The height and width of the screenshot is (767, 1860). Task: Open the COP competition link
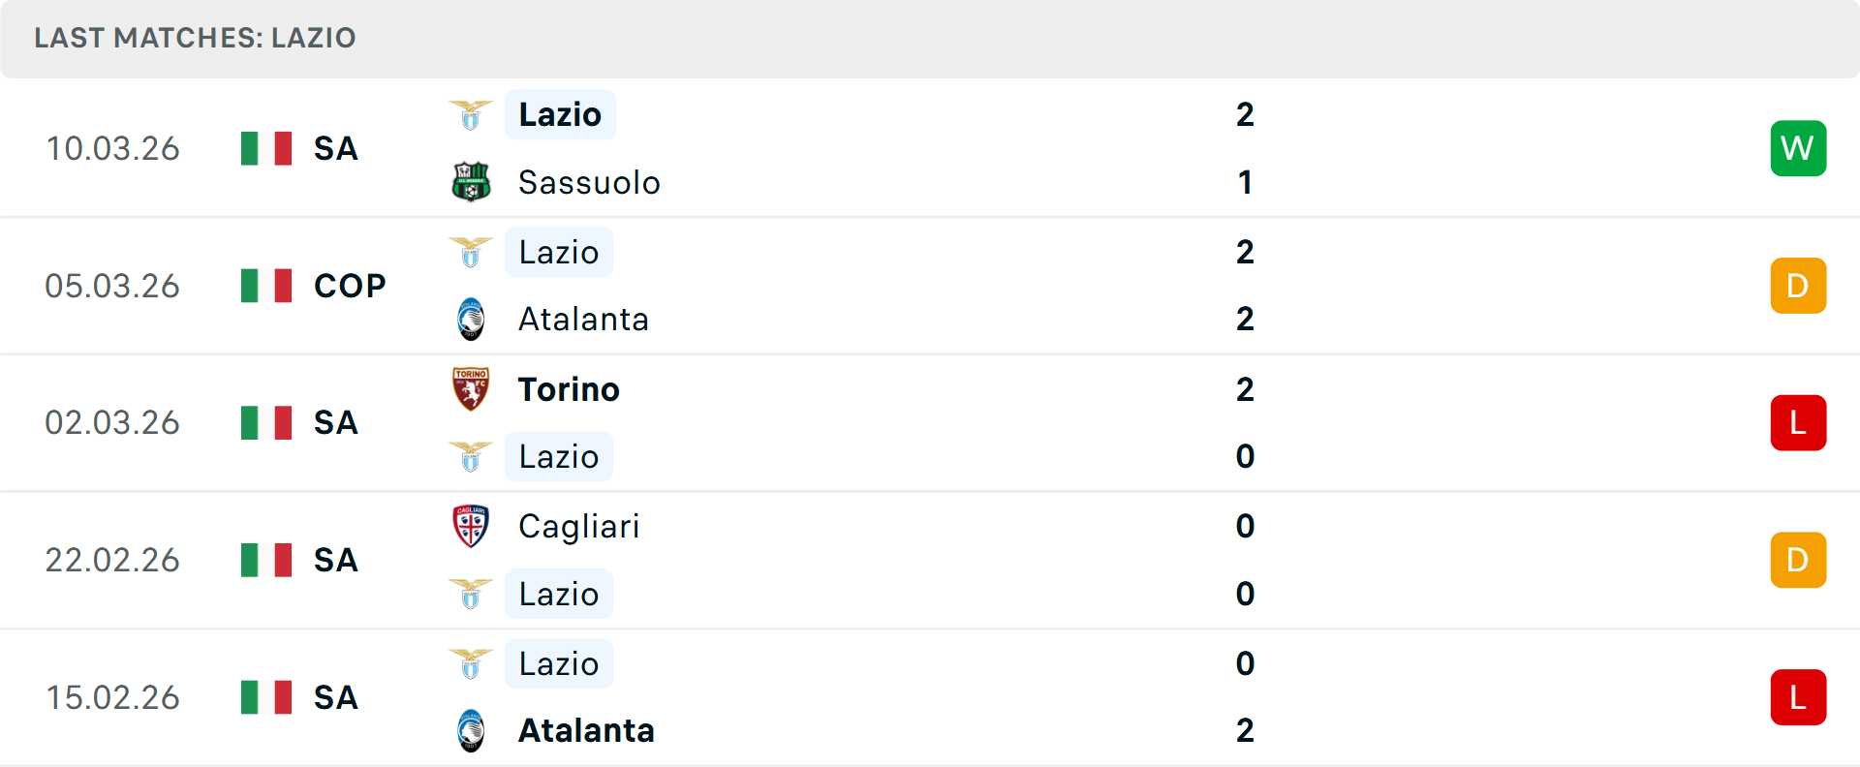point(350,286)
